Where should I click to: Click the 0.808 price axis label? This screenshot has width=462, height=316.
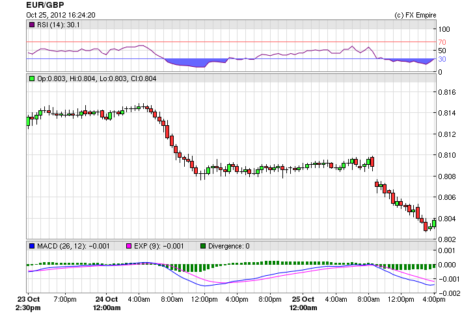point(446,176)
